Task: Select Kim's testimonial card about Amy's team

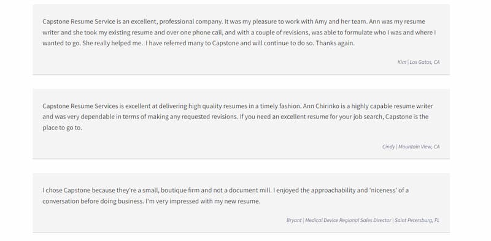Action: pos(241,39)
